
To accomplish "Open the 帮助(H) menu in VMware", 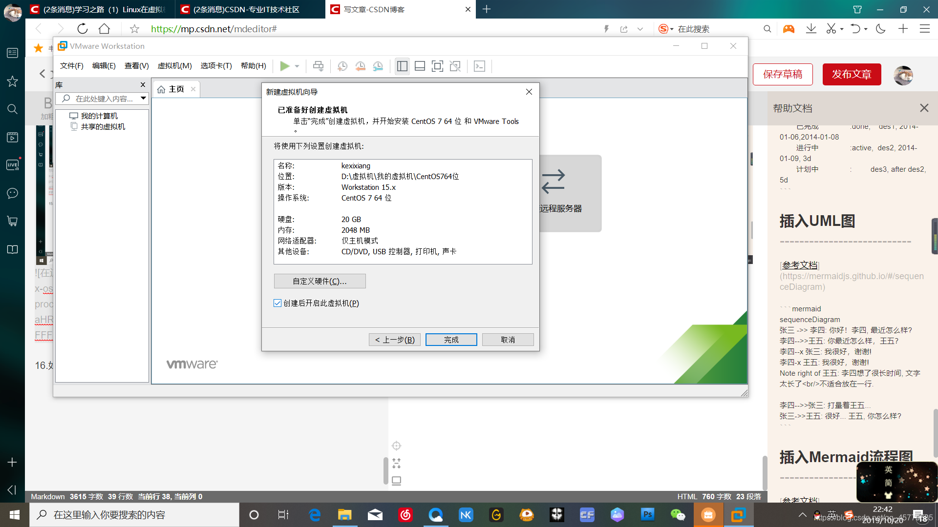I will pyautogui.click(x=253, y=66).
